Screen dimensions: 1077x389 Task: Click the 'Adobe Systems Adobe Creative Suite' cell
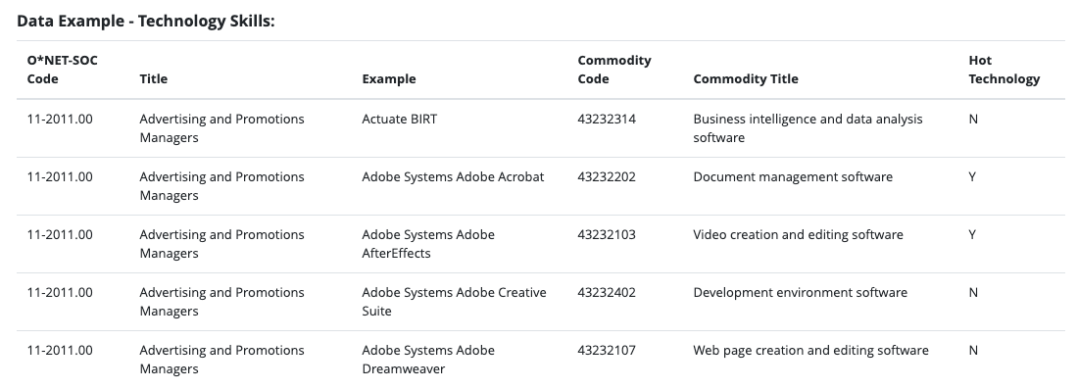[x=454, y=302]
